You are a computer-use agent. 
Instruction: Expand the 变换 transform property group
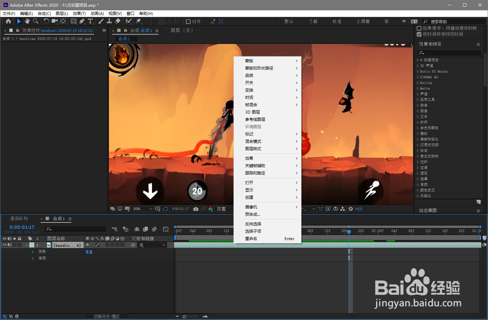(x=33, y=252)
